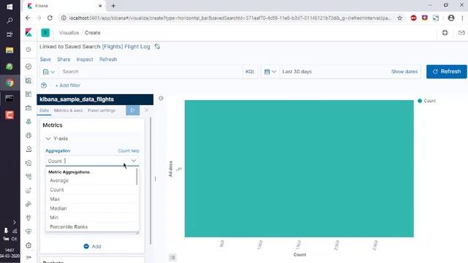Click Add metric button
Image resolution: width=468 pixels, height=263 pixels.
click(92, 246)
